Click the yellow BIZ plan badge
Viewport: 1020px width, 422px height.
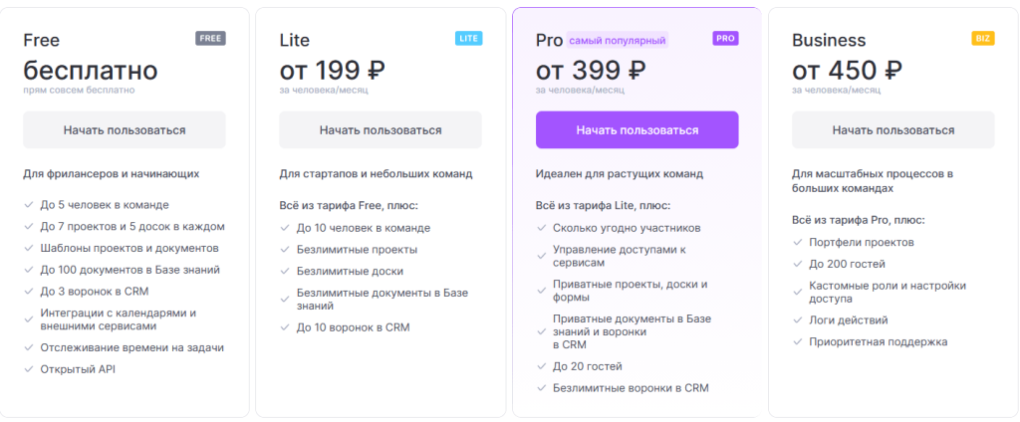(982, 39)
